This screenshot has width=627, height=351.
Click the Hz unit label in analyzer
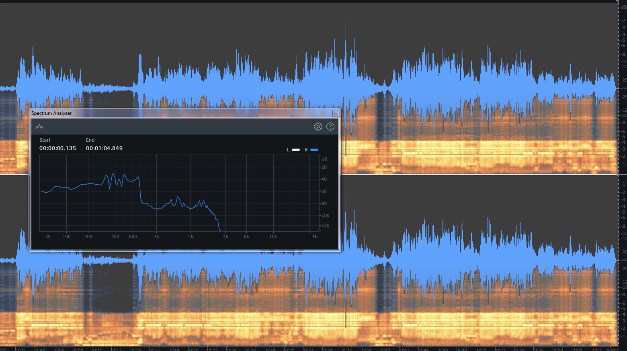pyautogui.click(x=316, y=237)
